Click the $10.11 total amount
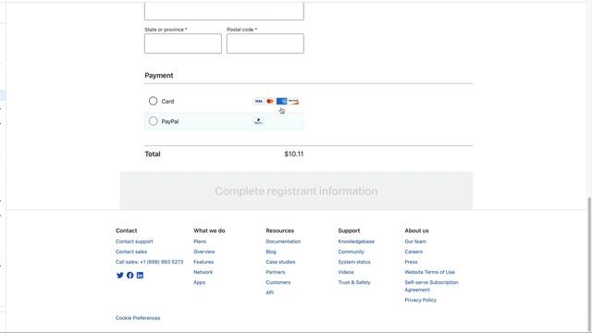 tap(294, 154)
